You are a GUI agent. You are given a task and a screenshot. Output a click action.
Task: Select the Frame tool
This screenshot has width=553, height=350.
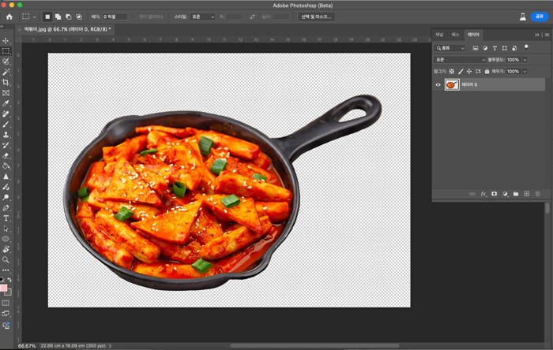6,93
